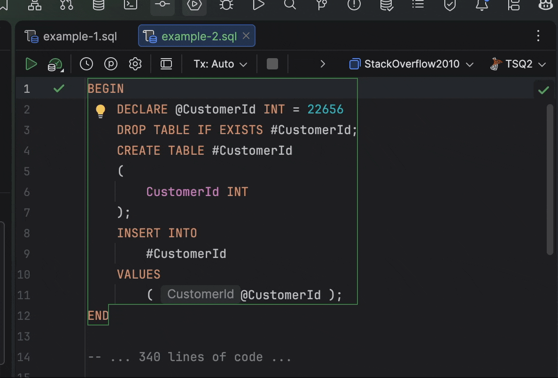Click the Explain Plan icon

[x=55, y=65]
